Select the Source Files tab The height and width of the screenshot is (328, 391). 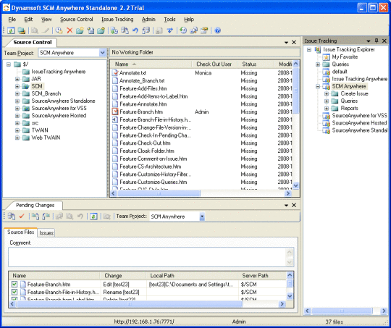(21, 232)
